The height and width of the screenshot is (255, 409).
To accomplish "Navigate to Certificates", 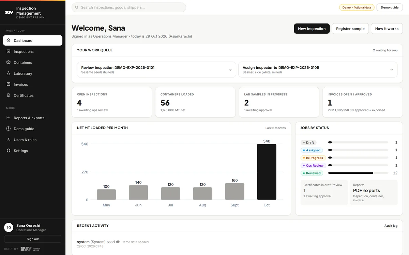I will (x=33, y=95).
